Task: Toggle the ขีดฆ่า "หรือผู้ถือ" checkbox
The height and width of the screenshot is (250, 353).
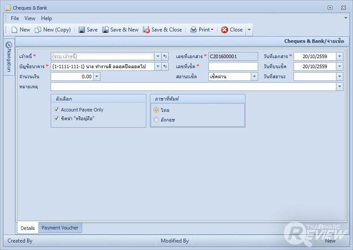Action: (56, 118)
